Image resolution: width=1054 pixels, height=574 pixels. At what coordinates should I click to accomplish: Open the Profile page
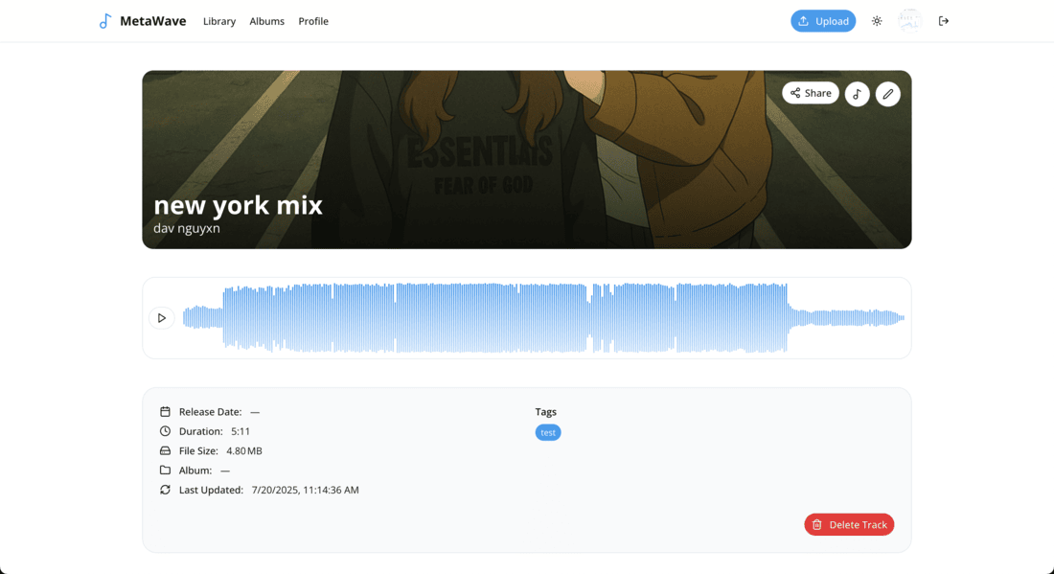click(313, 21)
